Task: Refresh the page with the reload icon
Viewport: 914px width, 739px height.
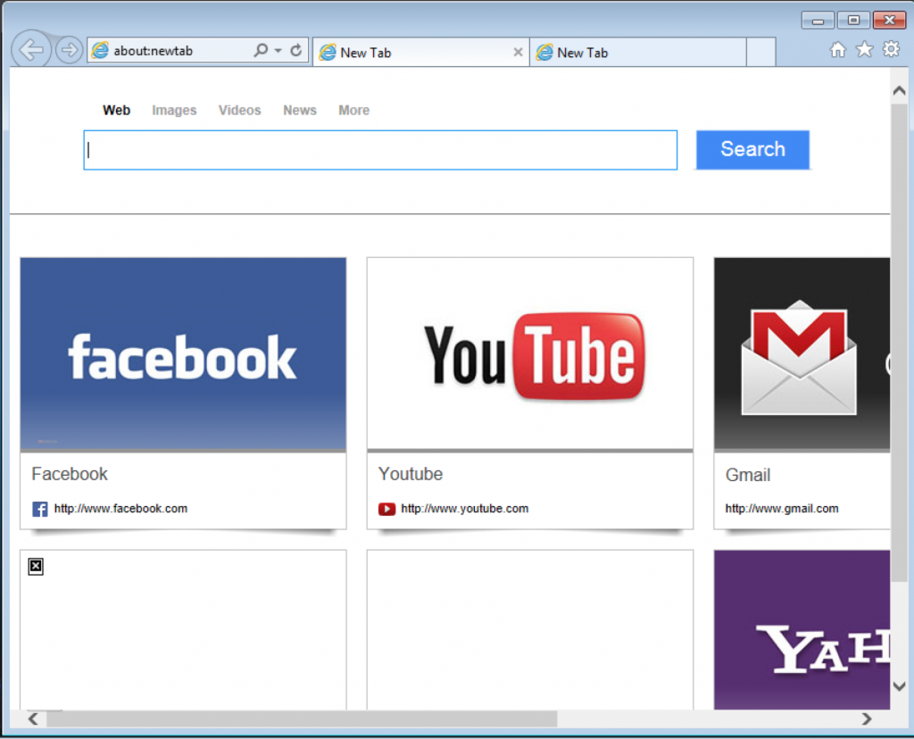Action: point(296,50)
